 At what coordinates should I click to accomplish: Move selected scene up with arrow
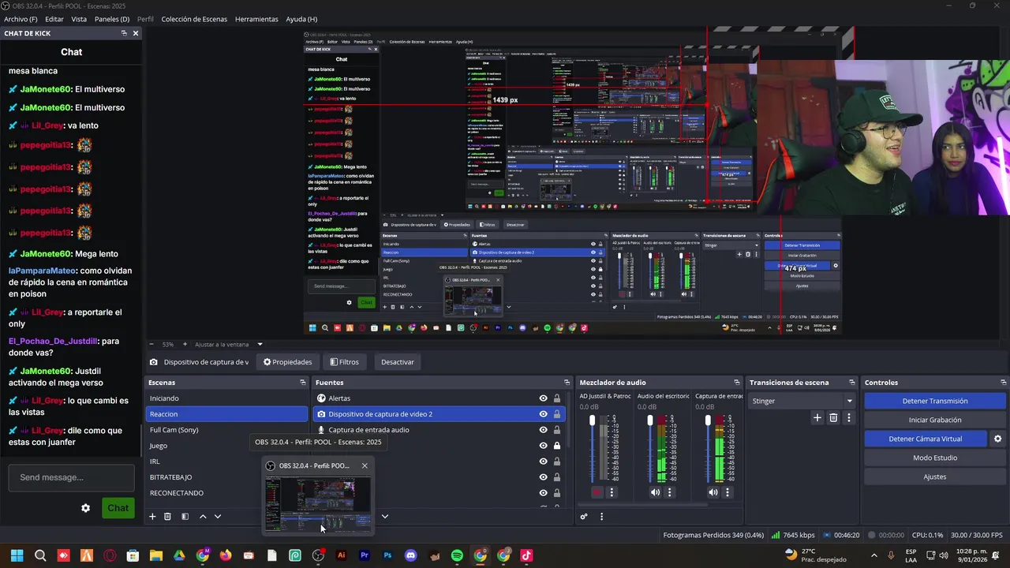(x=203, y=517)
